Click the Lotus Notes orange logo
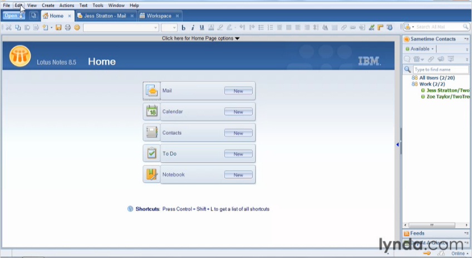Viewport: 472px width, 258px height. click(x=20, y=56)
